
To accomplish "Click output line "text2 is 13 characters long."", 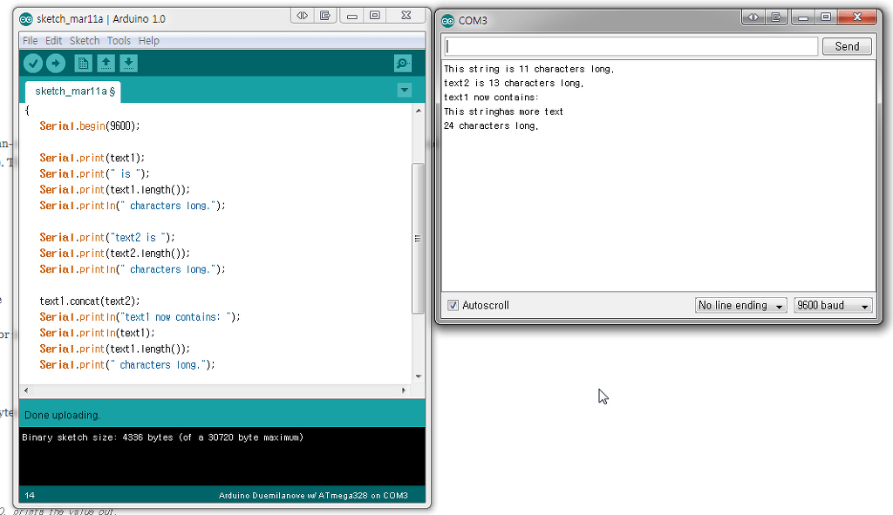I will pos(514,83).
